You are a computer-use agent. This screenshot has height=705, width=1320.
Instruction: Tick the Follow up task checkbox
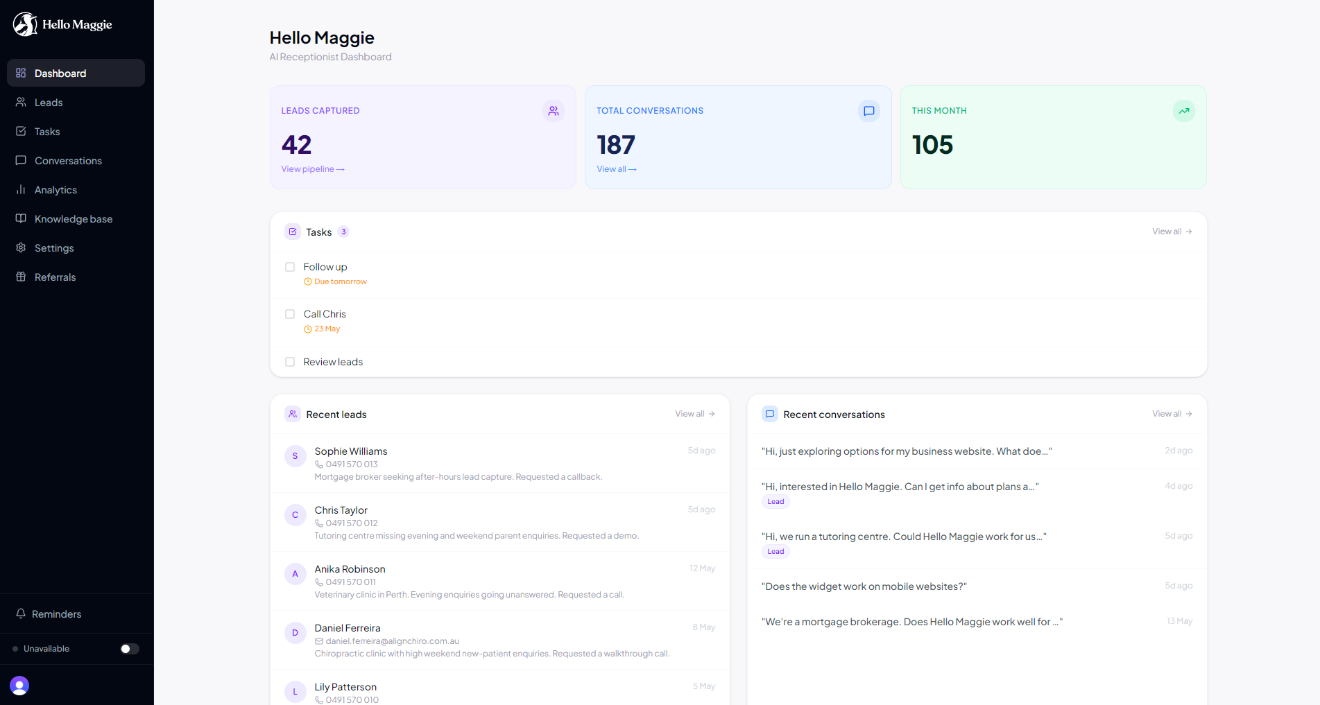click(290, 267)
